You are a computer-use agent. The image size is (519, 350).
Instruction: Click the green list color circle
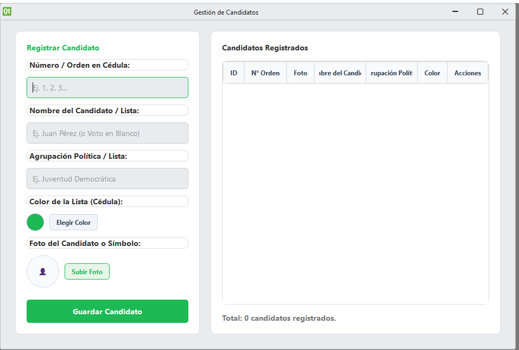click(x=35, y=222)
